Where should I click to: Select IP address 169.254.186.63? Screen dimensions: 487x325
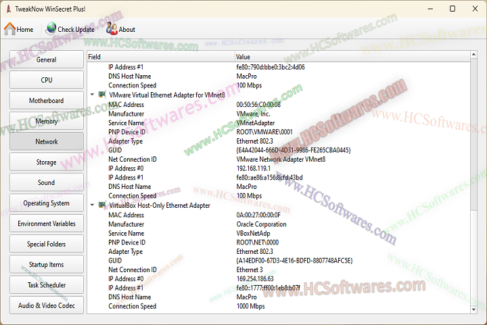(x=255, y=279)
